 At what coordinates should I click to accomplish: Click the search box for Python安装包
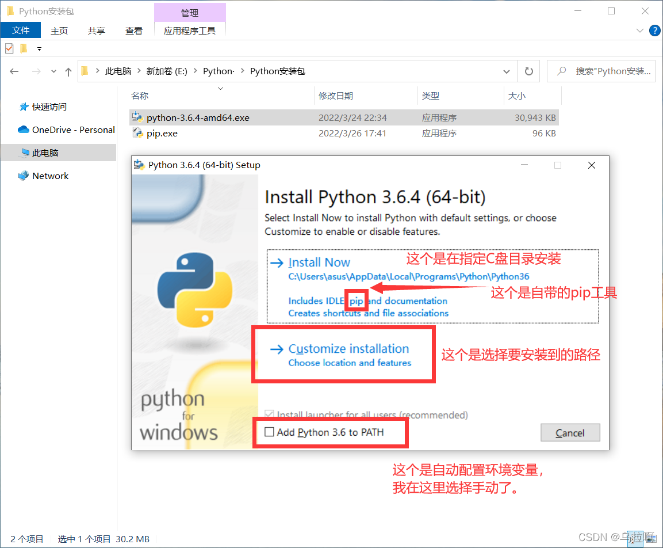pyautogui.click(x=601, y=71)
